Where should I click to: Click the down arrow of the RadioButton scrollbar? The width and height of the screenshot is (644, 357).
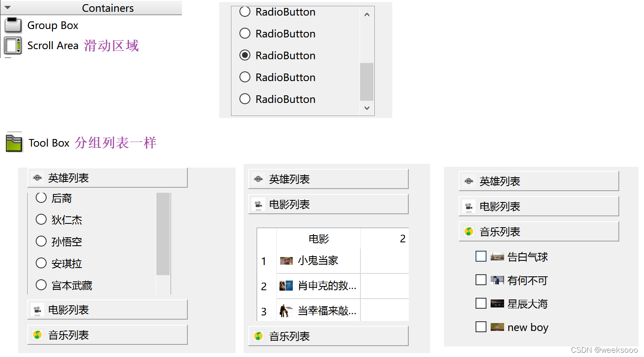(366, 108)
